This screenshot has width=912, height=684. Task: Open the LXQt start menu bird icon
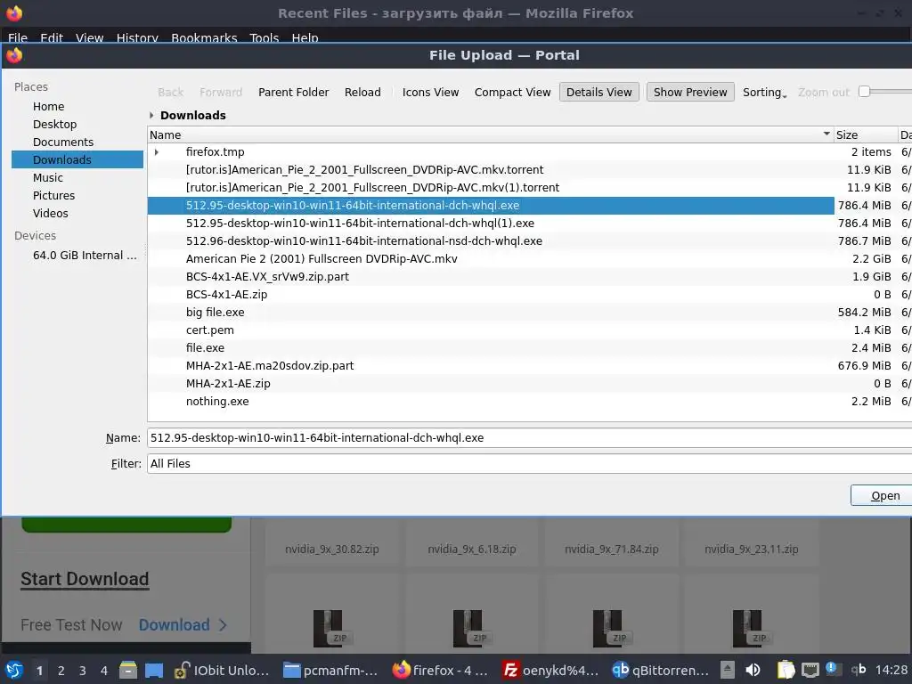tap(14, 670)
